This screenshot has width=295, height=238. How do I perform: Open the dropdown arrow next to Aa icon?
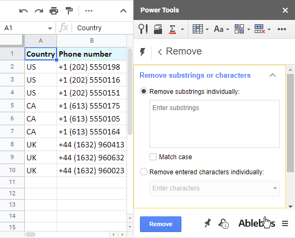point(228,29)
